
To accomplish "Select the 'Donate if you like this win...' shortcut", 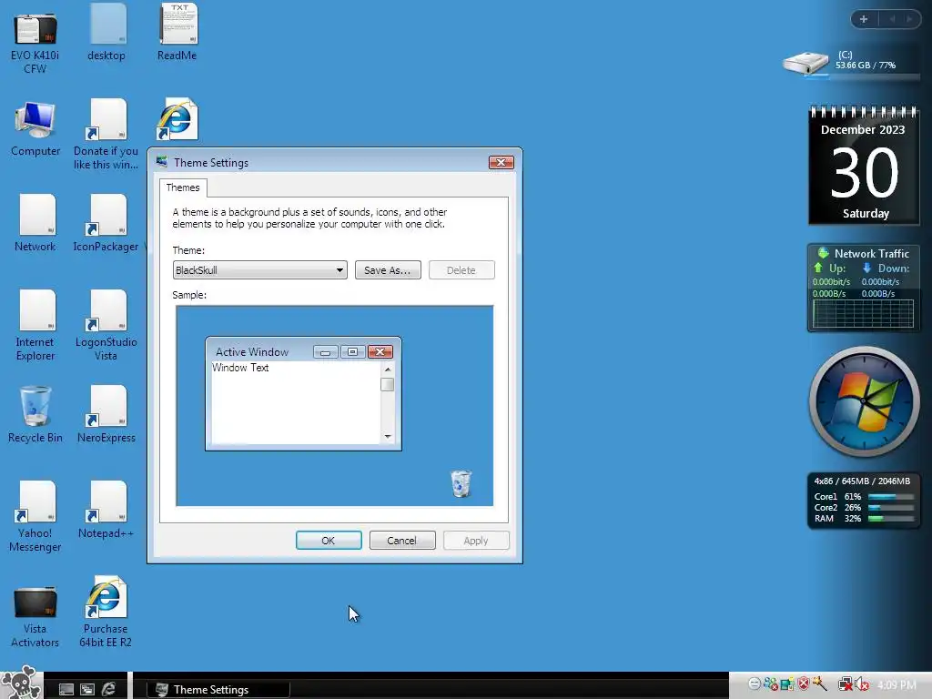I will click(x=106, y=135).
